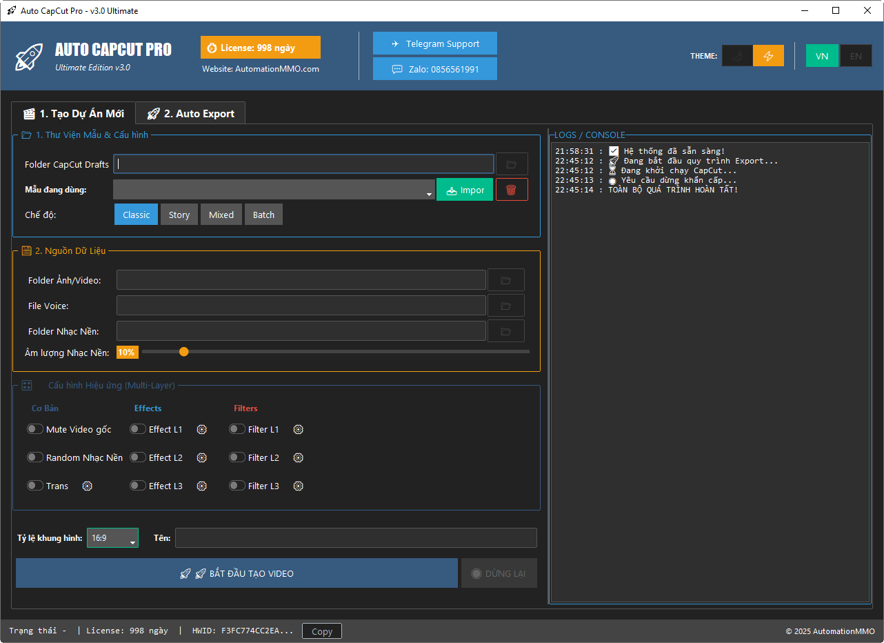Browse for the CapCut Drafts folder

click(512, 164)
